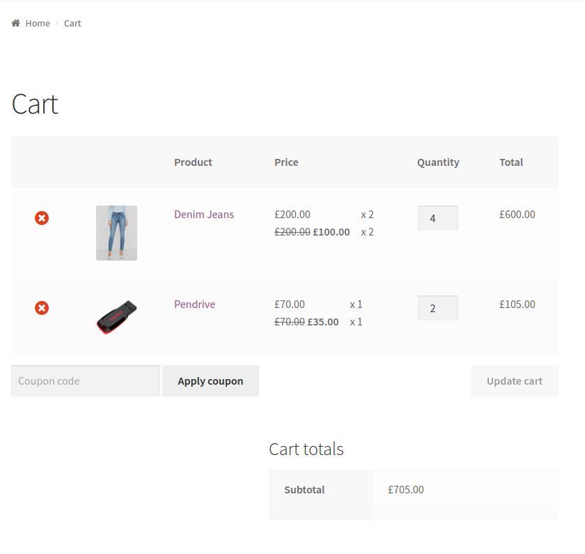Click the Price column header
The height and width of the screenshot is (554, 585).
click(x=286, y=162)
